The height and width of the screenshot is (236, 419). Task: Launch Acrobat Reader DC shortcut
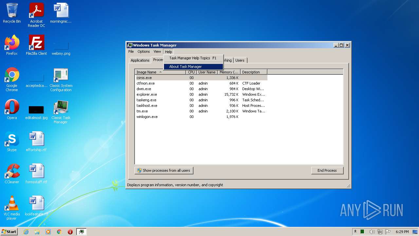click(x=36, y=15)
